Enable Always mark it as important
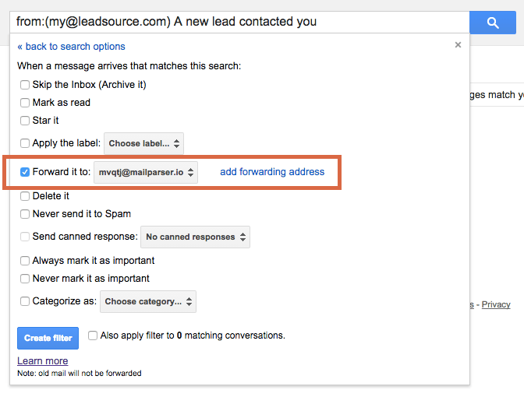 click(25, 261)
